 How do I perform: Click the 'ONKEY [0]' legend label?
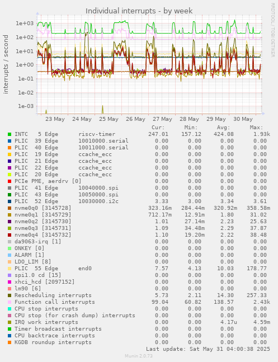point(30,248)
